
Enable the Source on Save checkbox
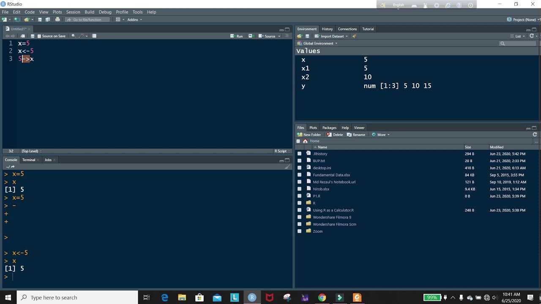click(39, 36)
